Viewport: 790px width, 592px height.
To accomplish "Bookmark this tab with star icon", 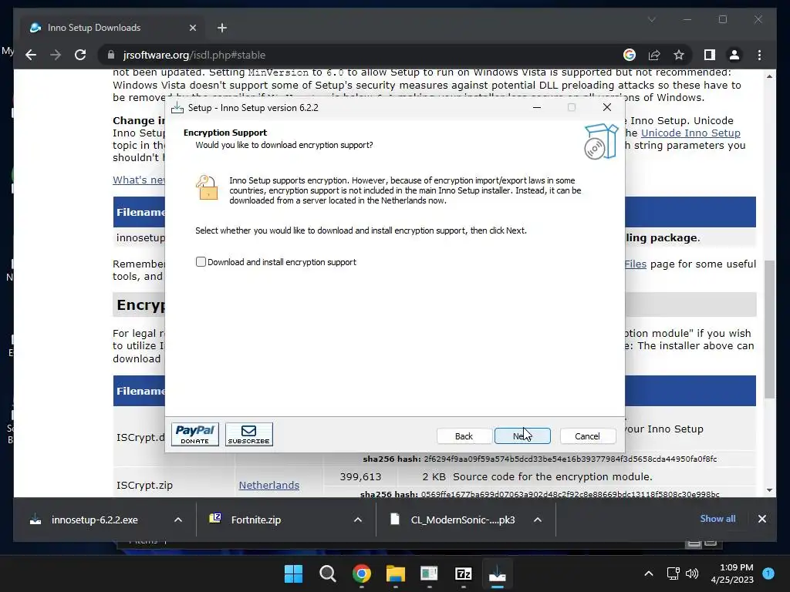I will 679,55.
